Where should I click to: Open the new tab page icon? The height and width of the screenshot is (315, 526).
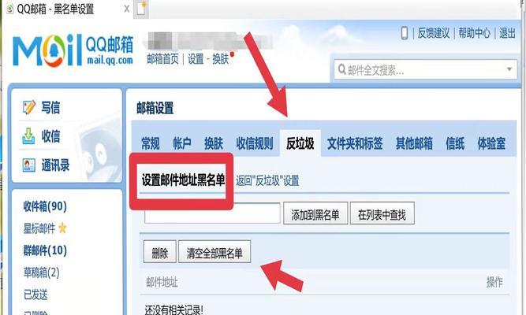(x=141, y=9)
